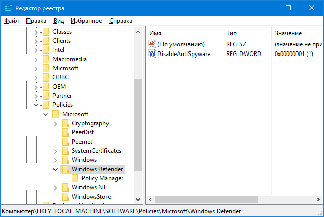Viewport: 324px width, 217px height.
Task: Close the Registry Editor window
Action: point(312,8)
